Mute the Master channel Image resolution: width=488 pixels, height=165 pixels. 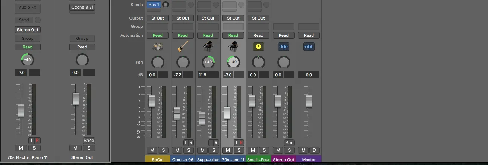[x=303, y=150]
